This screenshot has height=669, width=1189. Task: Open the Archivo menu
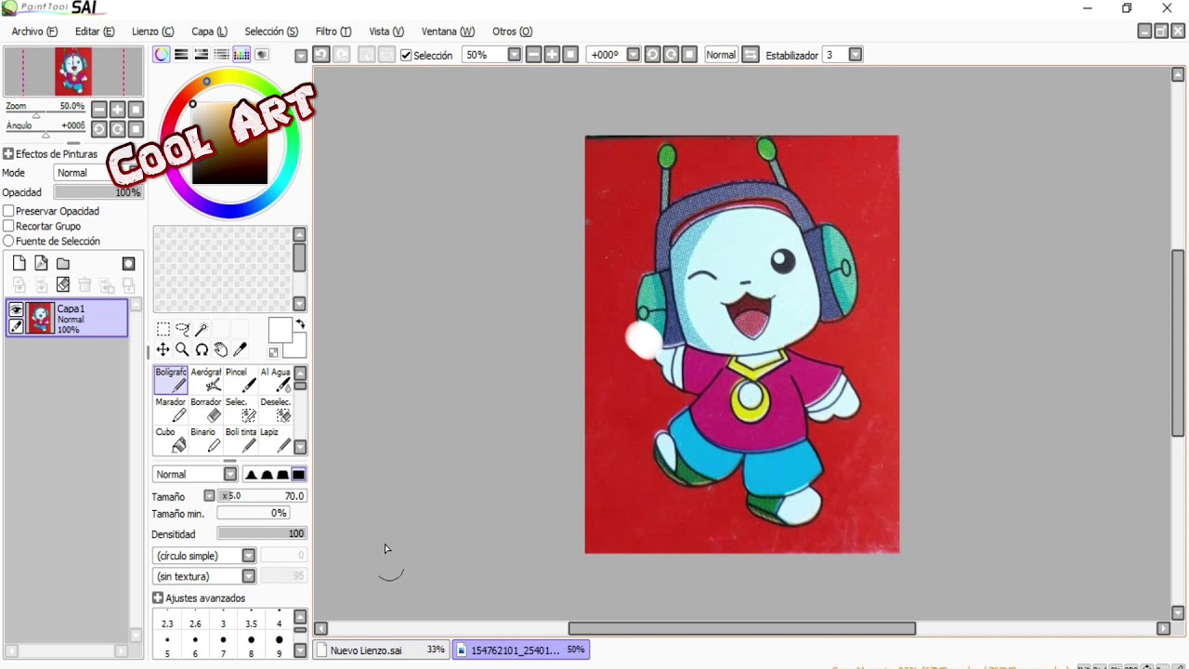(x=34, y=32)
